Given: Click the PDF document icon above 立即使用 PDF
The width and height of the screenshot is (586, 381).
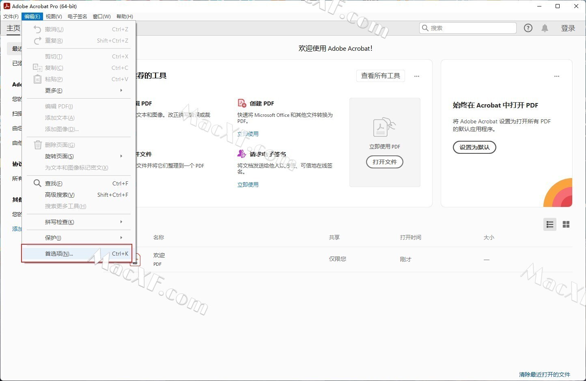Looking at the screenshot, I should (x=384, y=127).
